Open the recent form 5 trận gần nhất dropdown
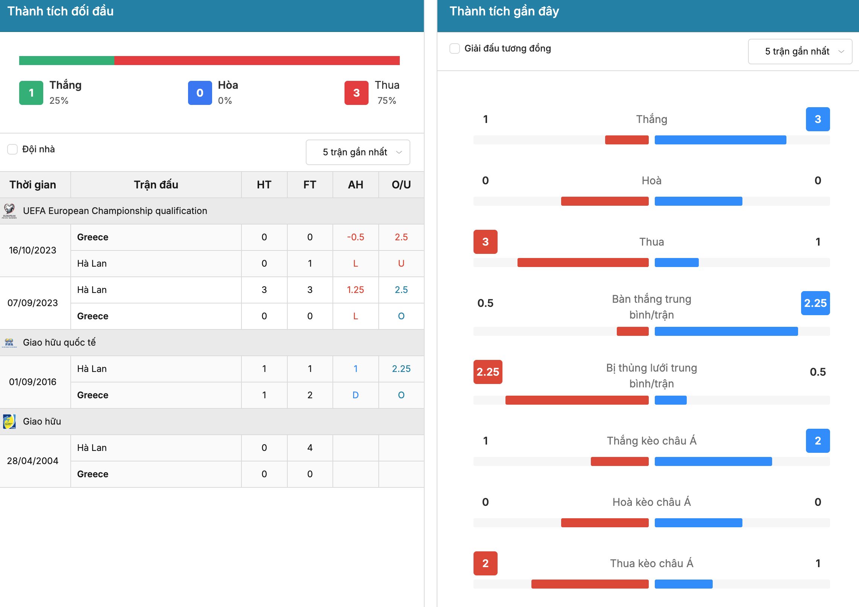The image size is (859, 607). click(x=800, y=51)
